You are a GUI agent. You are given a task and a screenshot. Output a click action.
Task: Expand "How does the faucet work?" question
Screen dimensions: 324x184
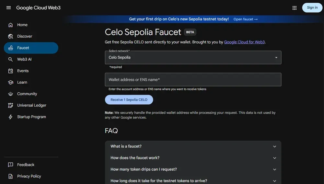pos(193,158)
